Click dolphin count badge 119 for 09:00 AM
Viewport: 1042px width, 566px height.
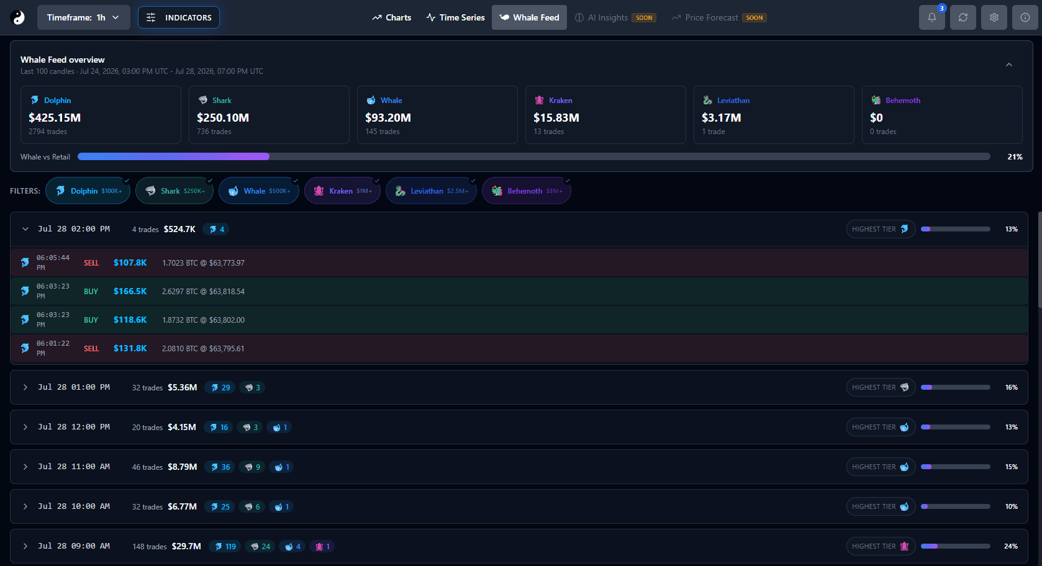(x=225, y=546)
